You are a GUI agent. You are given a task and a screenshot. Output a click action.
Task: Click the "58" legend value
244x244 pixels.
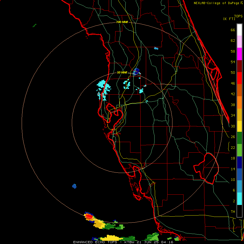[x=233, y=51]
